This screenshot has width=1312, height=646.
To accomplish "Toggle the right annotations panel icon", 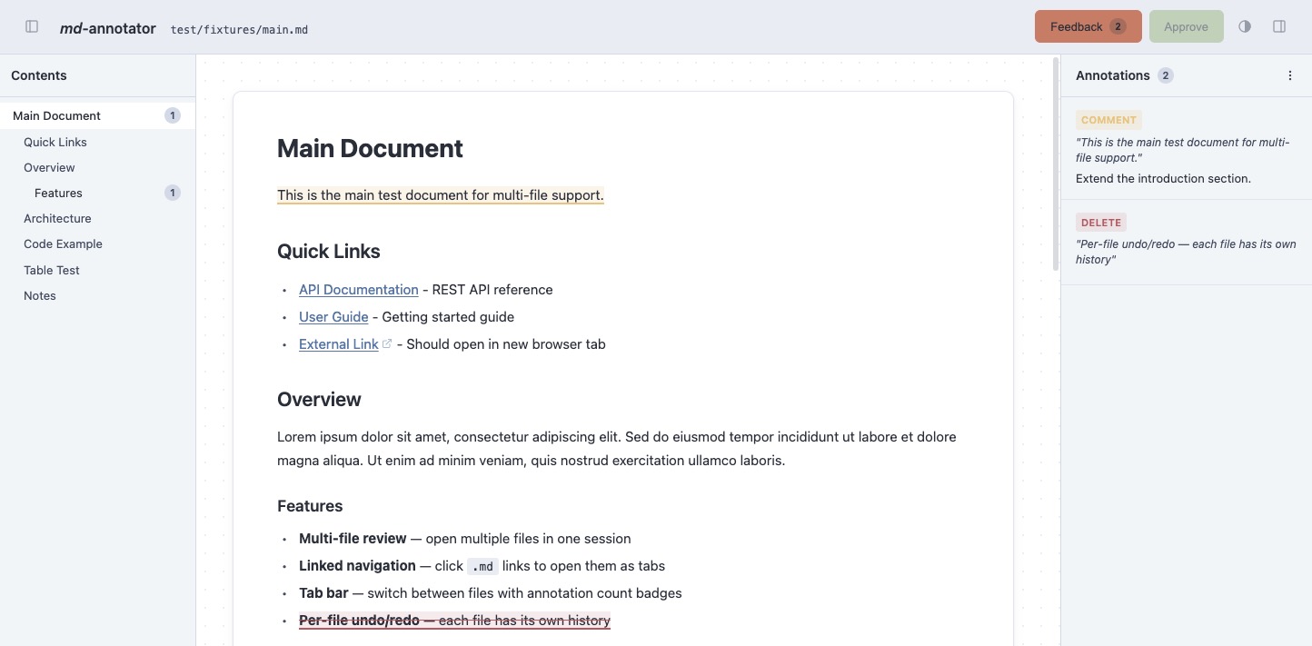I will [x=1279, y=26].
